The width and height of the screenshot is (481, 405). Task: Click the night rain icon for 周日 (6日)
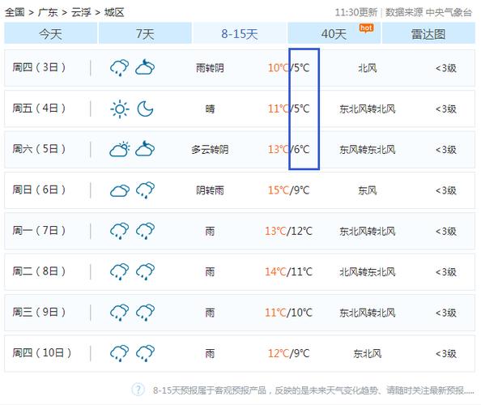pos(146,190)
